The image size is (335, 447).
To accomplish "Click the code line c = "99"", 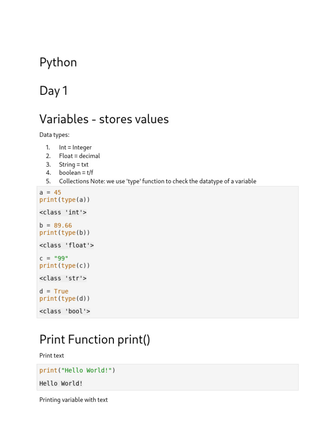I will 54,258.
